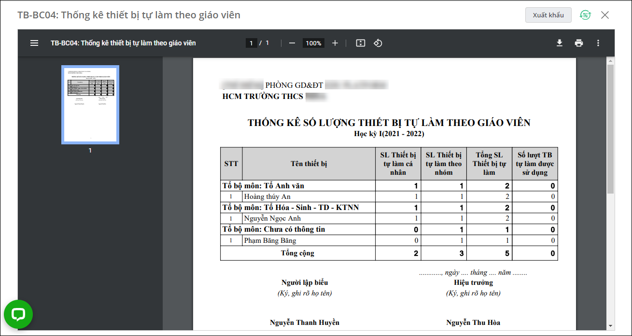Click the page number input field
The height and width of the screenshot is (336, 632).
(x=251, y=43)
